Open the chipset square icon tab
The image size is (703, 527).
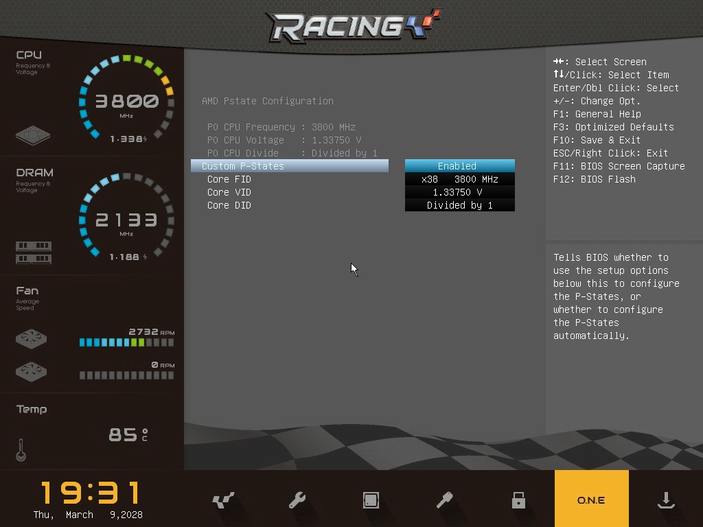(371, 500)
